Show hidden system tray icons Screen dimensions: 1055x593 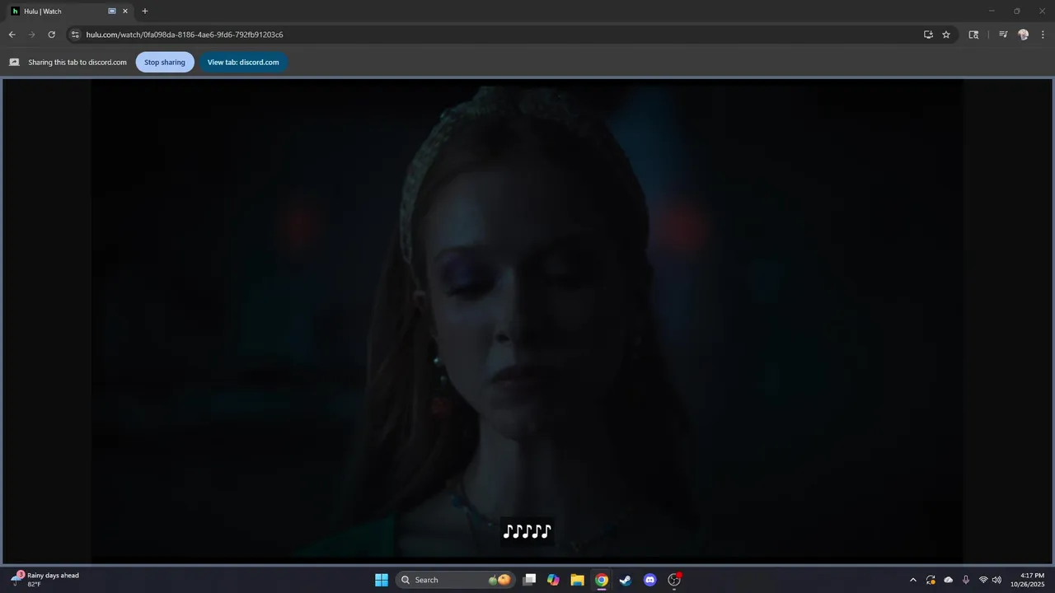tap(912, 580)
